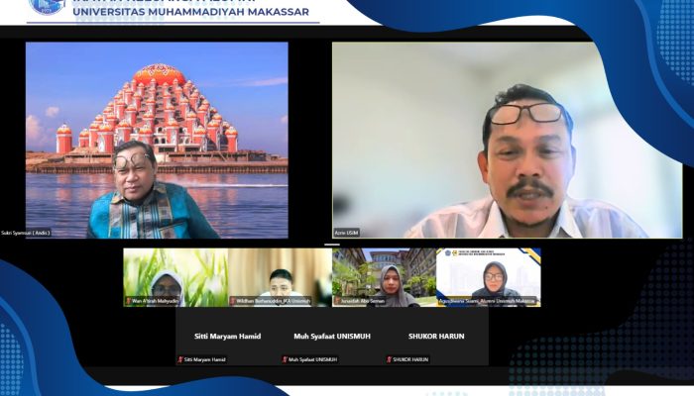Click the Azrie USIM name label
This screenshot has height=396, width=694.
point(347,233)
